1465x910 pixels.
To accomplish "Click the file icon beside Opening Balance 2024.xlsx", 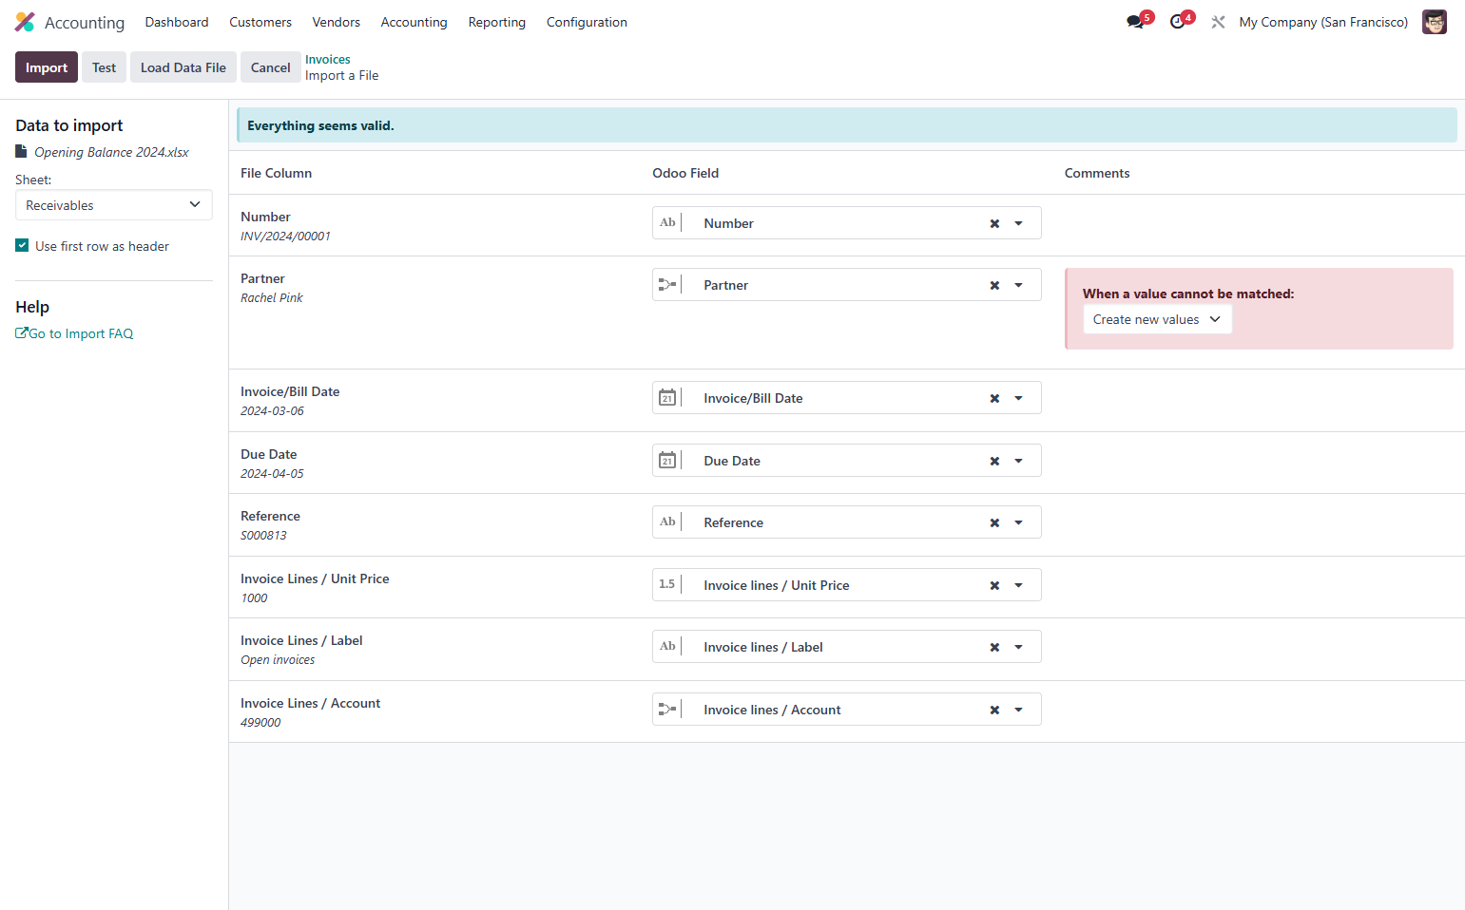I will pyautogui.click(x=21, y=151).
